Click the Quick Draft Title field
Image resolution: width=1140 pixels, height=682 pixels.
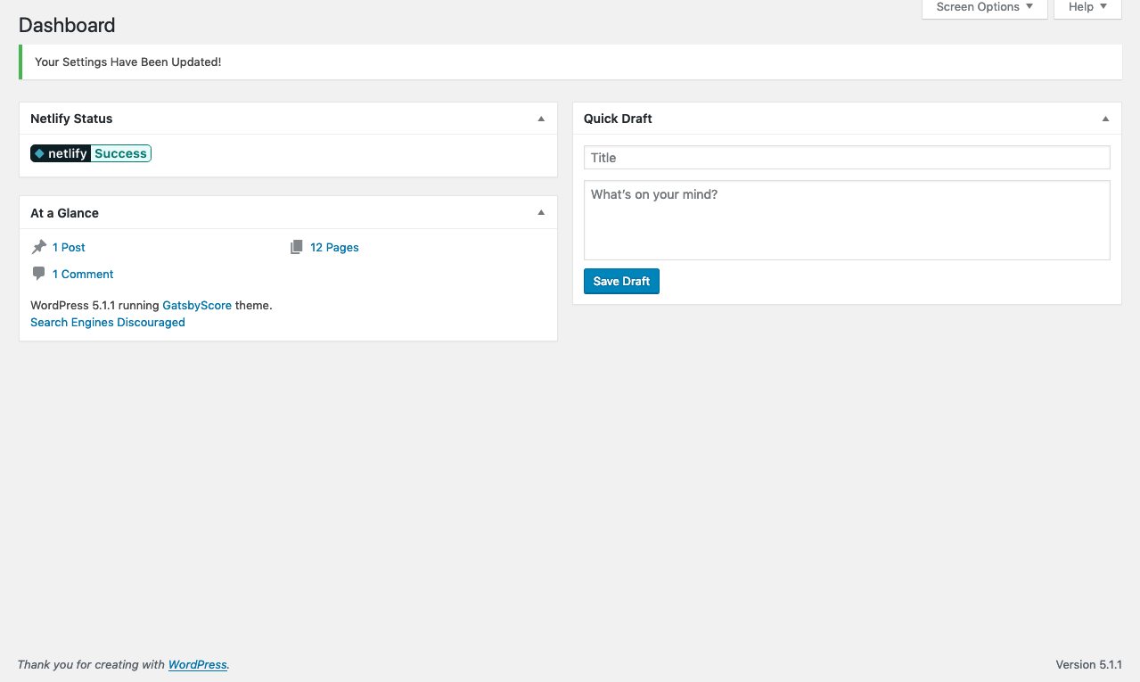click(x=847, y=158)
